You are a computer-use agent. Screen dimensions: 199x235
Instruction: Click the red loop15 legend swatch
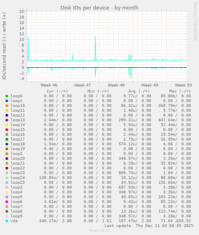pos(7,130)
